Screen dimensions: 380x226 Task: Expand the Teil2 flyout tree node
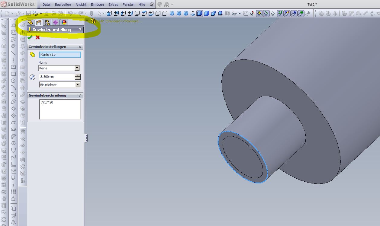pos(87,21)
